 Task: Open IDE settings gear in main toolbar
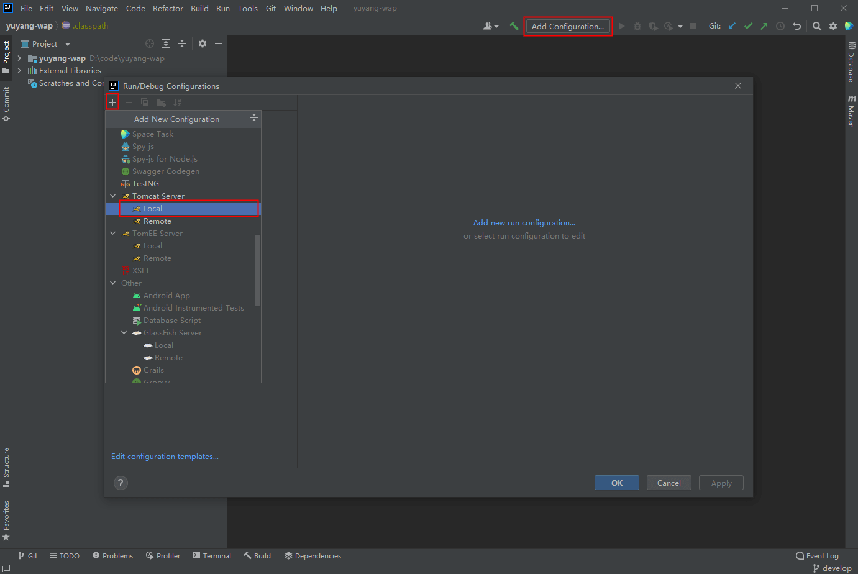pos(833,26)
